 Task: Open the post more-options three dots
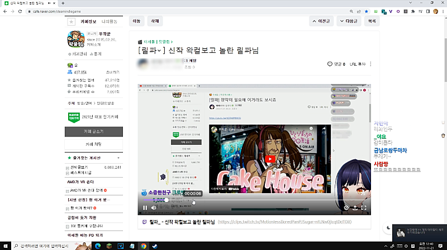click(370, 64)
